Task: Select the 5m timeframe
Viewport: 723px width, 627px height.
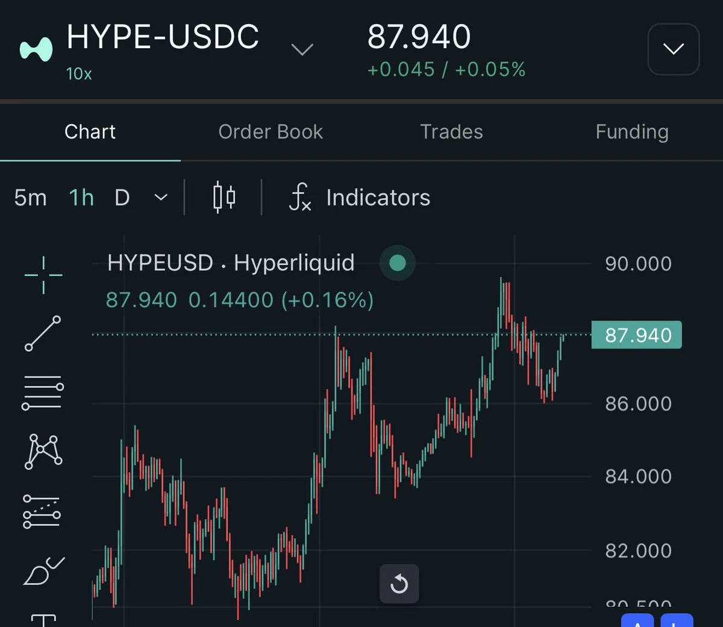Action: (31, 198)
